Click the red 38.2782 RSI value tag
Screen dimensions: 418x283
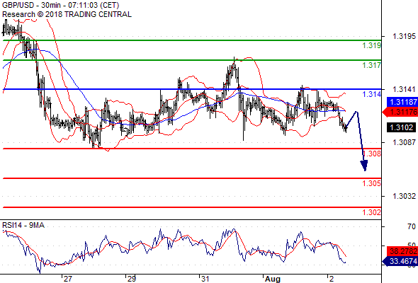tap(402, 251)
